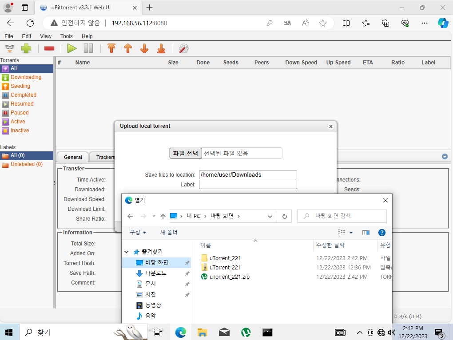The height and width of the screenshot is (340, 453).
Task: Select the Paused filter
Action: click(x=20, y=113)
